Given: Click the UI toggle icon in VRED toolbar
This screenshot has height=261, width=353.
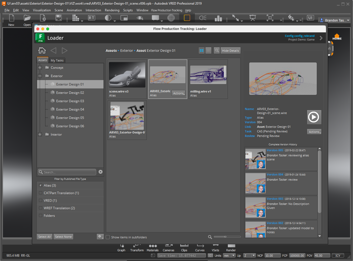Looking at the screenshot, I should click(310, 18).
